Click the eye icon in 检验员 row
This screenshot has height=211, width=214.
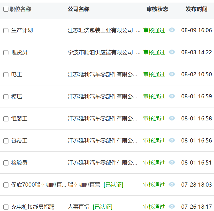pos(172,162)
